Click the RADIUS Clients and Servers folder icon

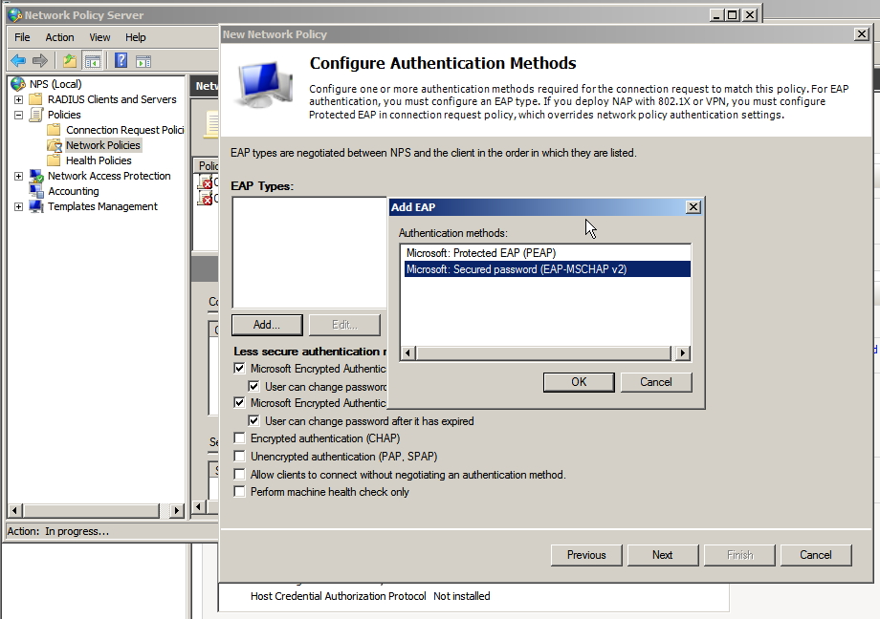pos(36,99)
